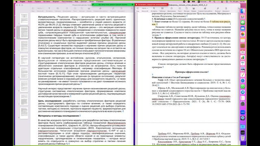Image resolution: width=260 pixels, height=146 pixels.
Task: Open Numbers from the Dock
Action: pyautogui.click(x=243, y=58)
